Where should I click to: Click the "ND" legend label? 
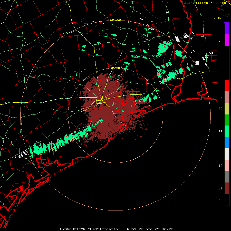220,200
